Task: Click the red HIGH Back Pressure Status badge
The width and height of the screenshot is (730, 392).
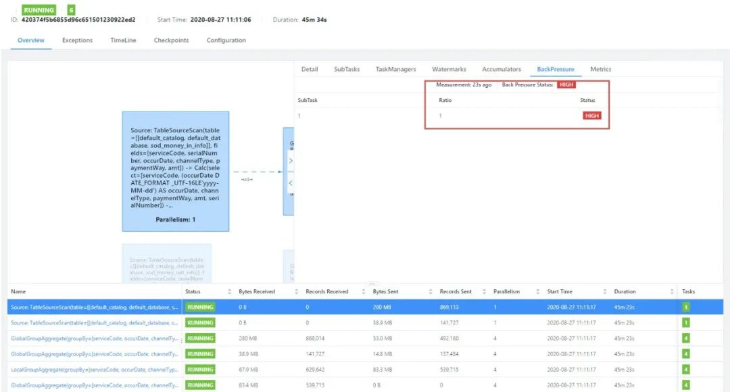Action: pos(566,84)
